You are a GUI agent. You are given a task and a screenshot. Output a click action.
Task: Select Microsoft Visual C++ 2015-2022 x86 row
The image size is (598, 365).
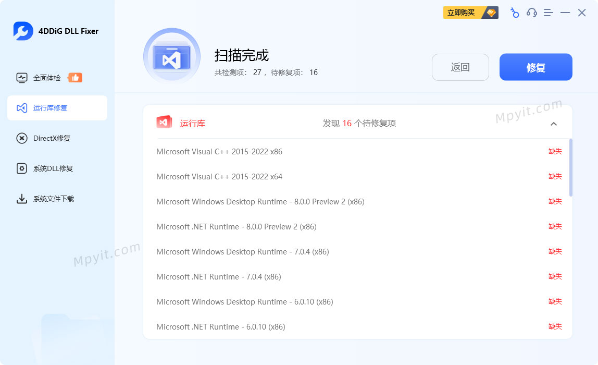pos(359,152)
